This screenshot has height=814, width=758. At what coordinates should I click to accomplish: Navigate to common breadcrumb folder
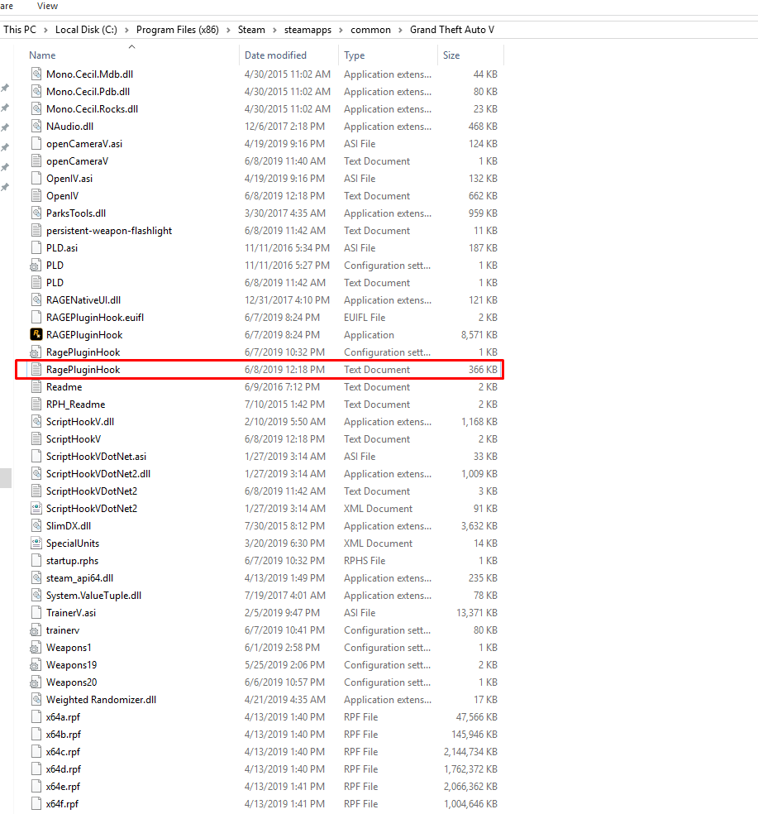pos(370,30)
